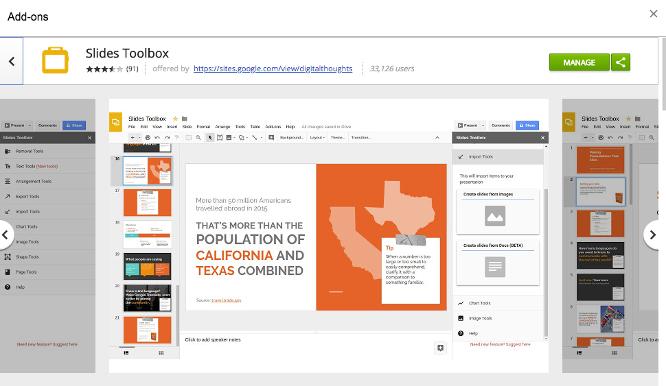Screen dimensions: 666x386
Task: Open the Tools menu in center preview
Action: click(x=240, y=127)
